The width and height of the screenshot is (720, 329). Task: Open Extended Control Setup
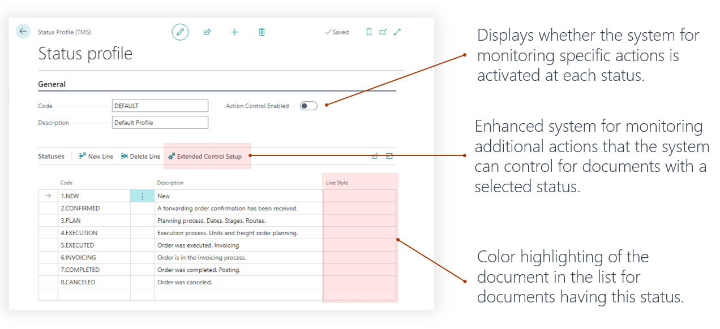205,157
